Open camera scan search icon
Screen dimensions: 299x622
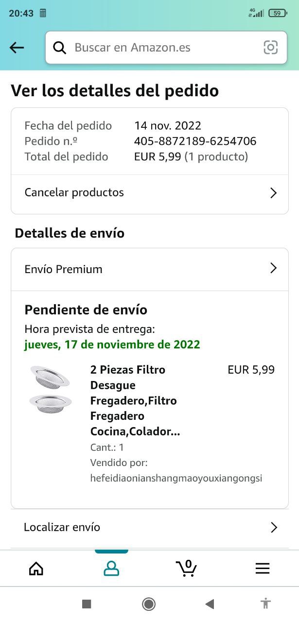[x=270, y=47]
